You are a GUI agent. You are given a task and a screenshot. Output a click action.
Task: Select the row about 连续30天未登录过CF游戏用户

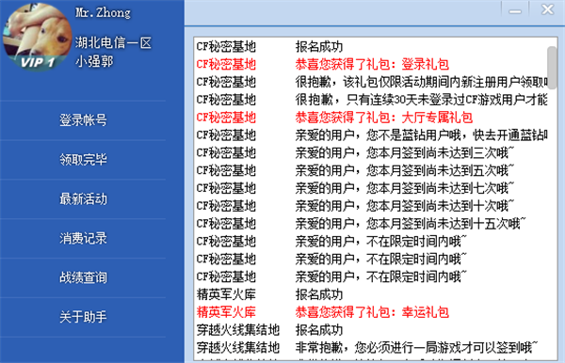click(x=371, y=100)
